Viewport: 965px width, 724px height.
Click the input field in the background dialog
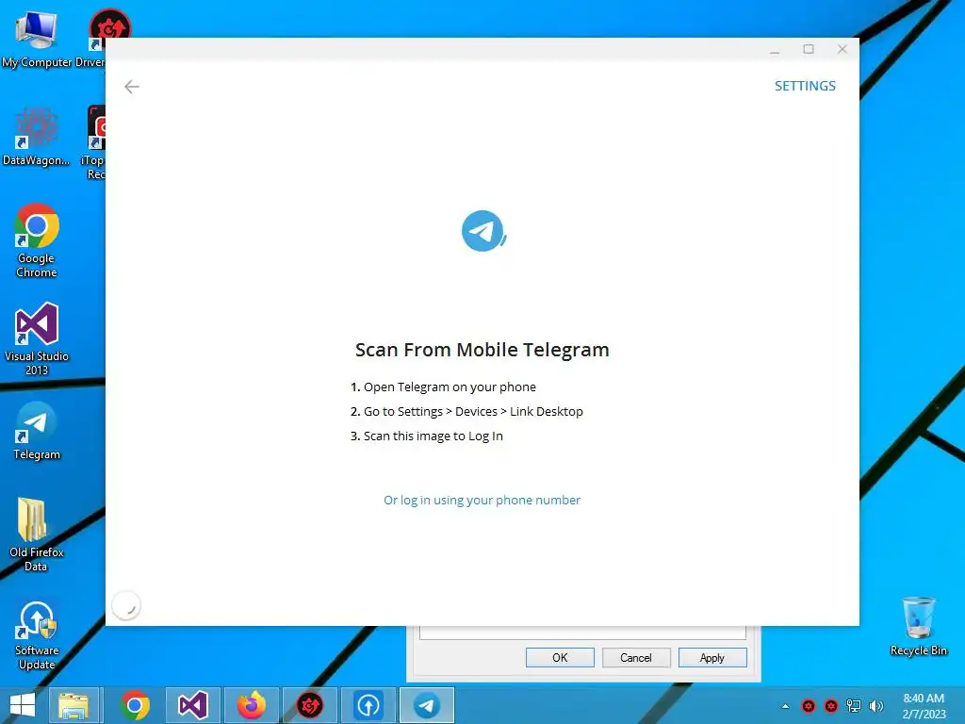(x=582, y=633)
